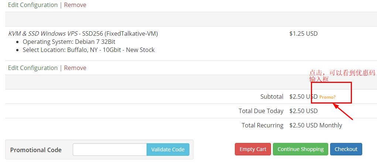Screen dimensions: 377x165
Task: Click the Subtotal label
Action: click(x=272, y=96)
